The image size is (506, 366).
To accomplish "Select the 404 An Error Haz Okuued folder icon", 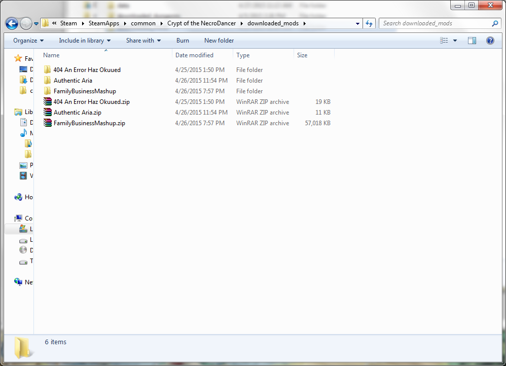I will (47, 70).
